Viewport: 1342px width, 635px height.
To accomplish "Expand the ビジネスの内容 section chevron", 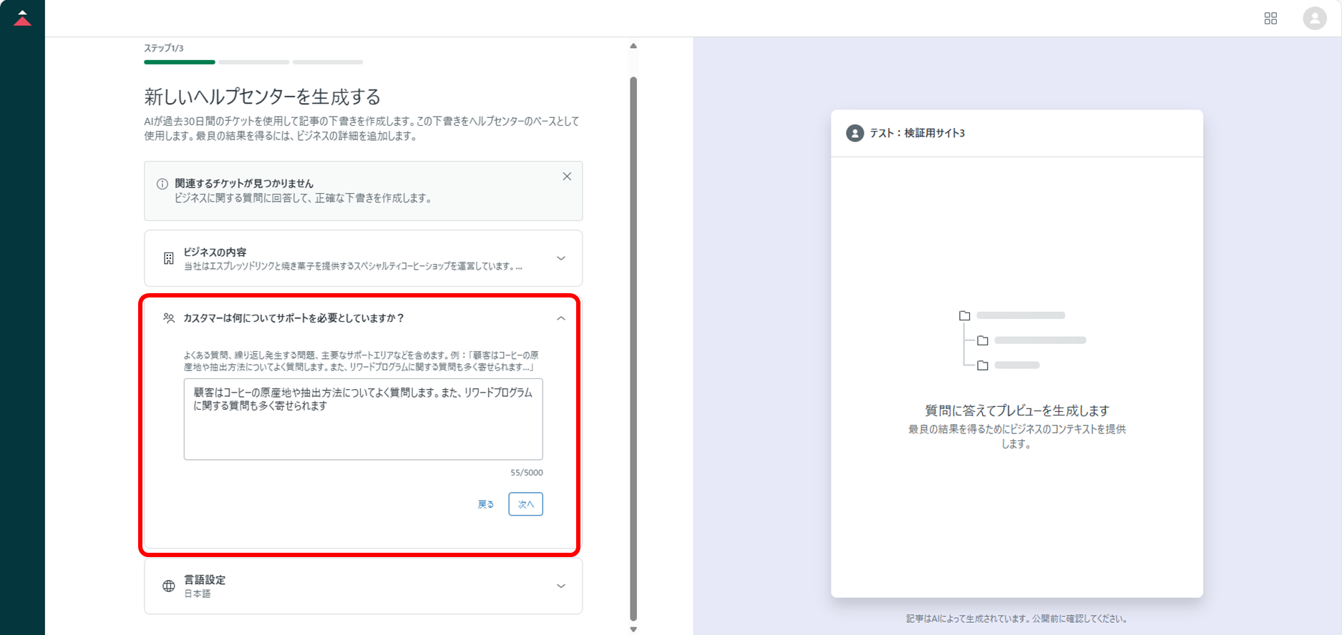I will (x=561, y=258).
